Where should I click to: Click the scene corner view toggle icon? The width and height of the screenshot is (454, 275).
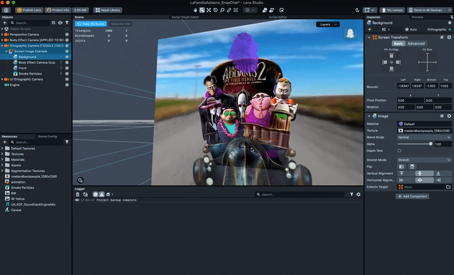point(80,180)
